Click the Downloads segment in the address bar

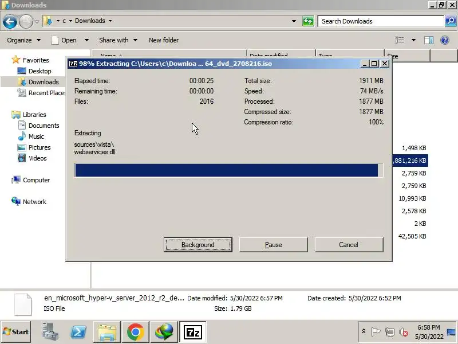pyautogui.click(x=90, y=21)
